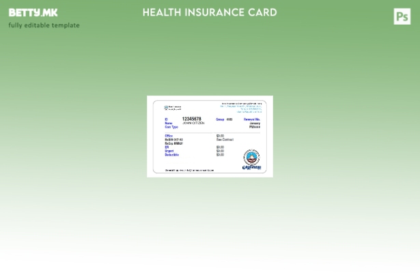Select the HEALTH INSURANCE CARD title
The image size is (420, 273).
point(210,12)
